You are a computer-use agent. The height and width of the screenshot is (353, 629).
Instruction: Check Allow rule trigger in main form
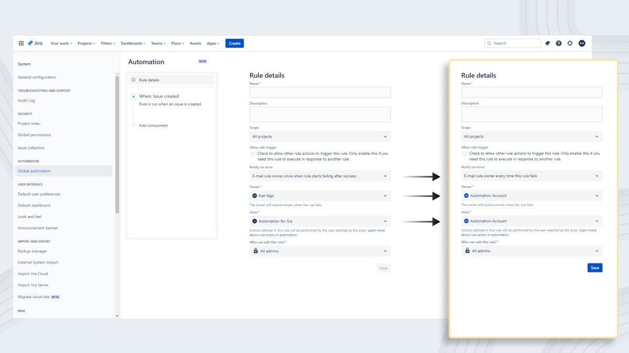253,154
